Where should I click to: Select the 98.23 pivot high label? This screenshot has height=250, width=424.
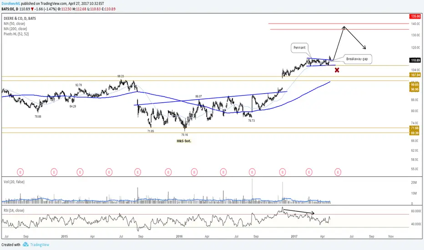coord(121,76)
